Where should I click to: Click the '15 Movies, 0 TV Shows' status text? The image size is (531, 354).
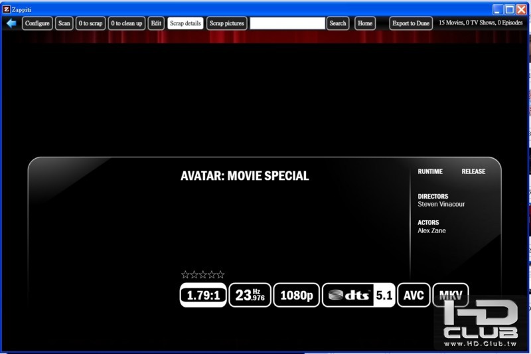[x=481, y=23]
